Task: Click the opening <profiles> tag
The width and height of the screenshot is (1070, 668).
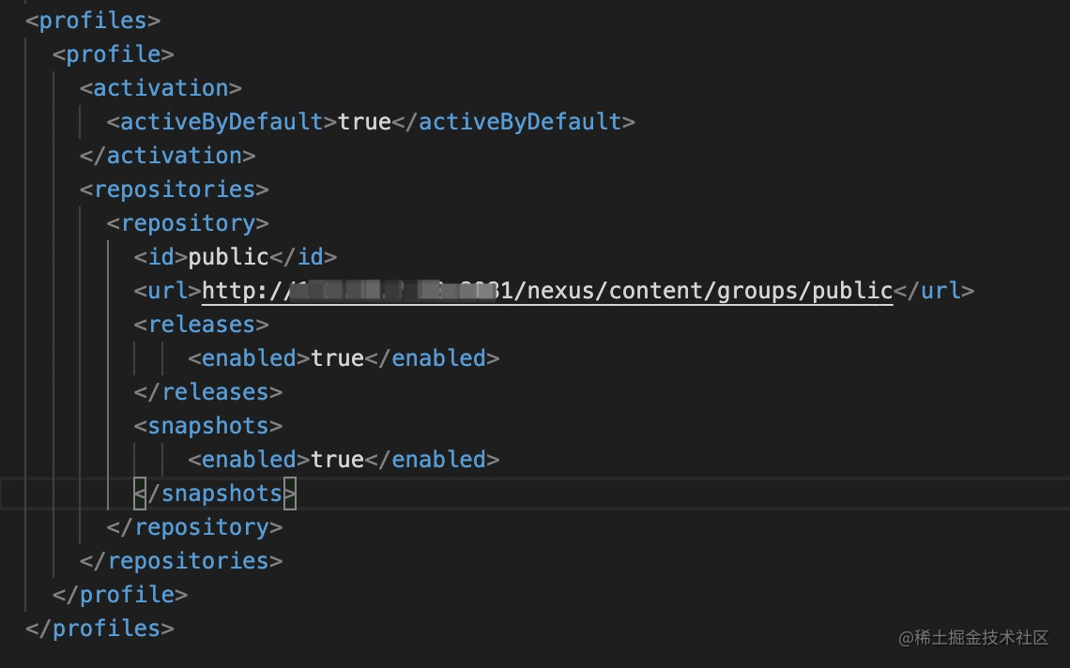Action: [x=93, y=21]
